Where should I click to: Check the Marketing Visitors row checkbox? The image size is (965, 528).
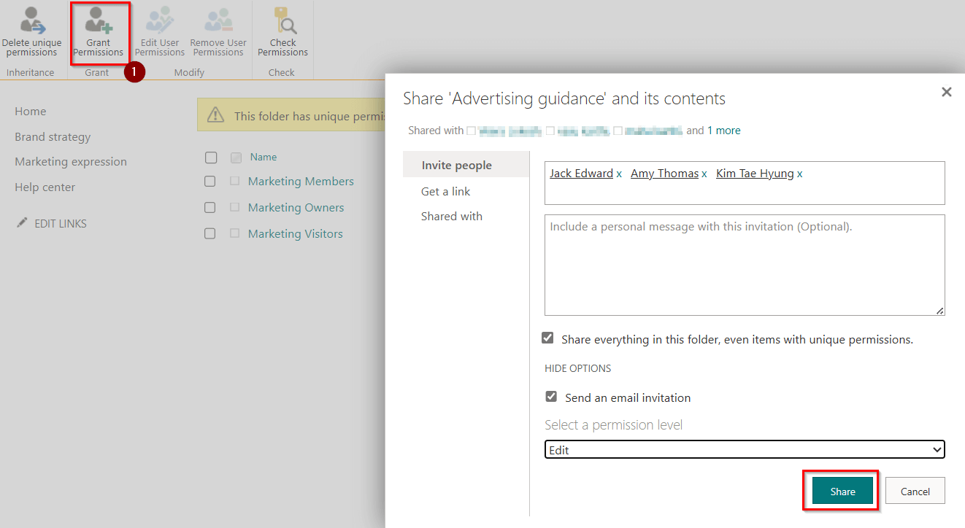210,234
